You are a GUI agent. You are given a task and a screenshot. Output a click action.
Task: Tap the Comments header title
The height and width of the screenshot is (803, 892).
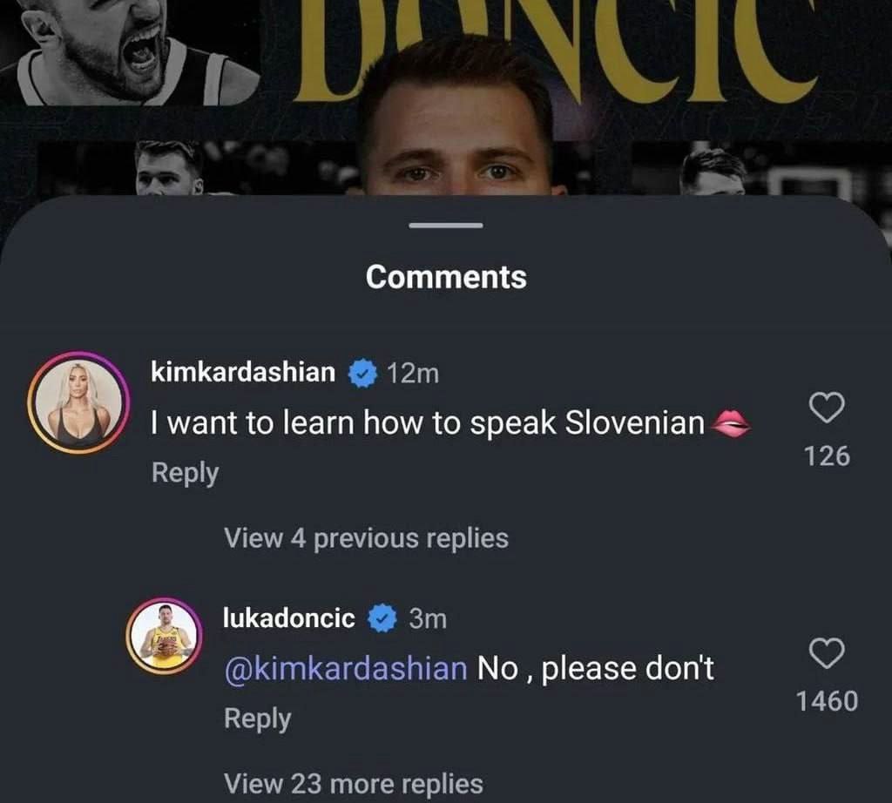click(446, 277)
